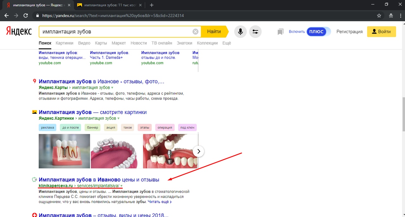Open the implant cross-section model thumbnail
The image size is (405, 217).
point(64,151)
